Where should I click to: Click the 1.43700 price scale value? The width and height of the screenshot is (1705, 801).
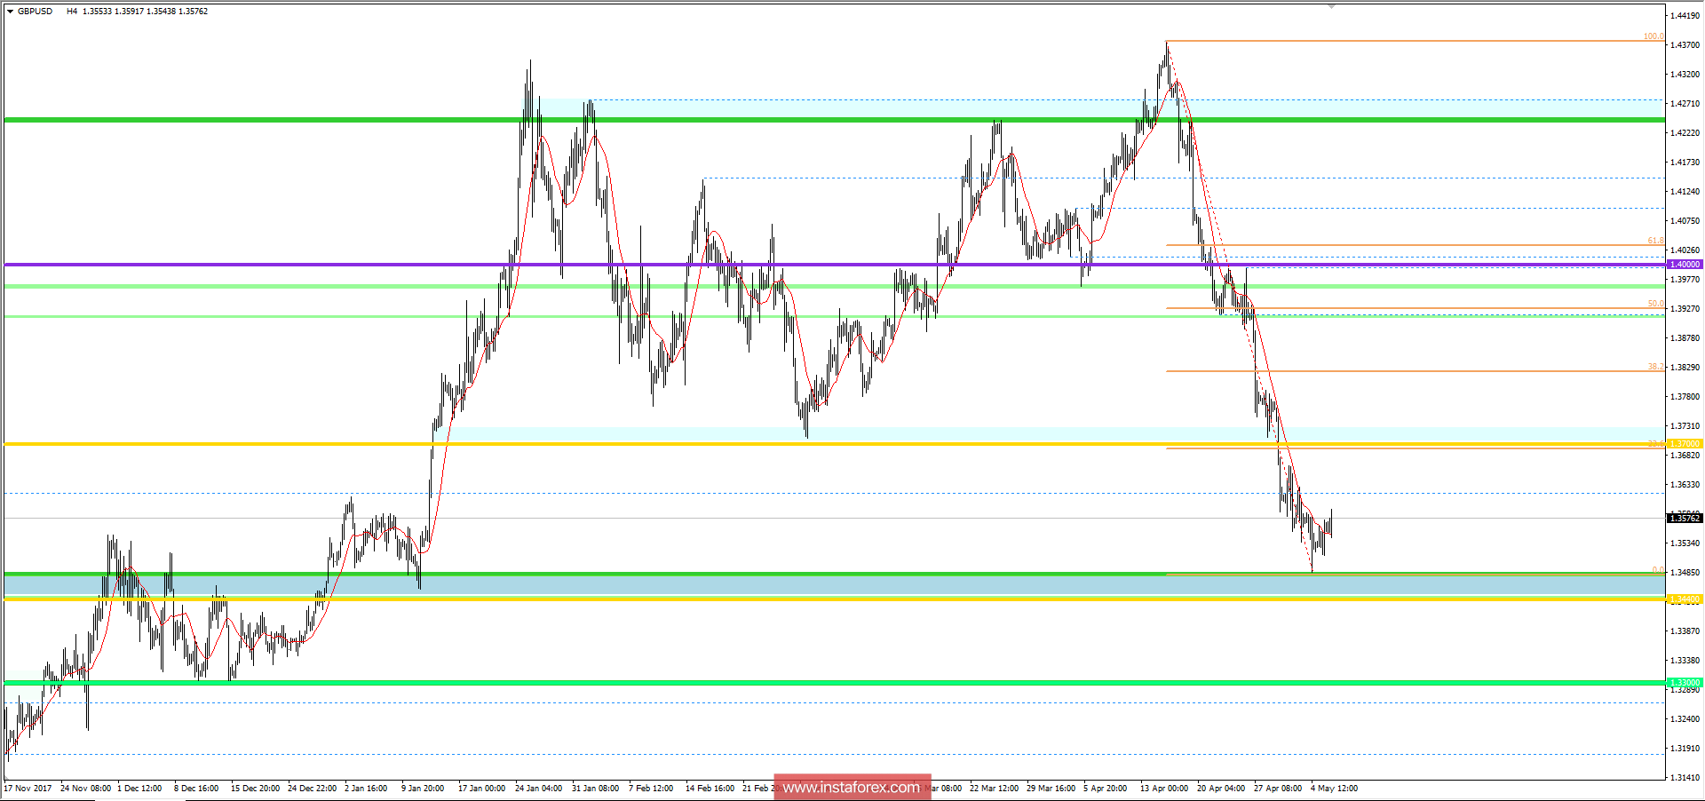(x=1685, y=45)
